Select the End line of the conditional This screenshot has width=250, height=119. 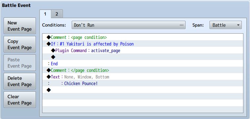coord(143,64)
